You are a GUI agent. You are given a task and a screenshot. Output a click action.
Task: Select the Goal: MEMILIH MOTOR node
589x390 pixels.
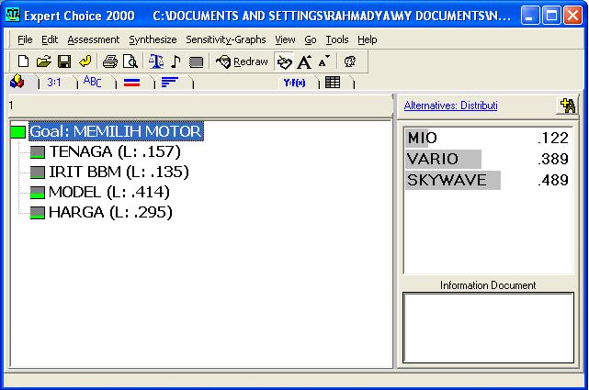point(115,131)
